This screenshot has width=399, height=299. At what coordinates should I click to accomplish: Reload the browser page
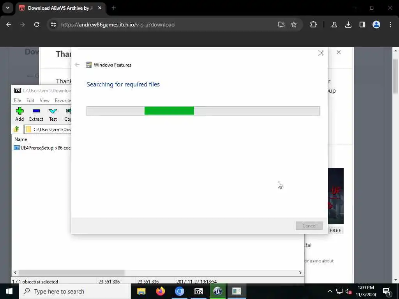37,25
